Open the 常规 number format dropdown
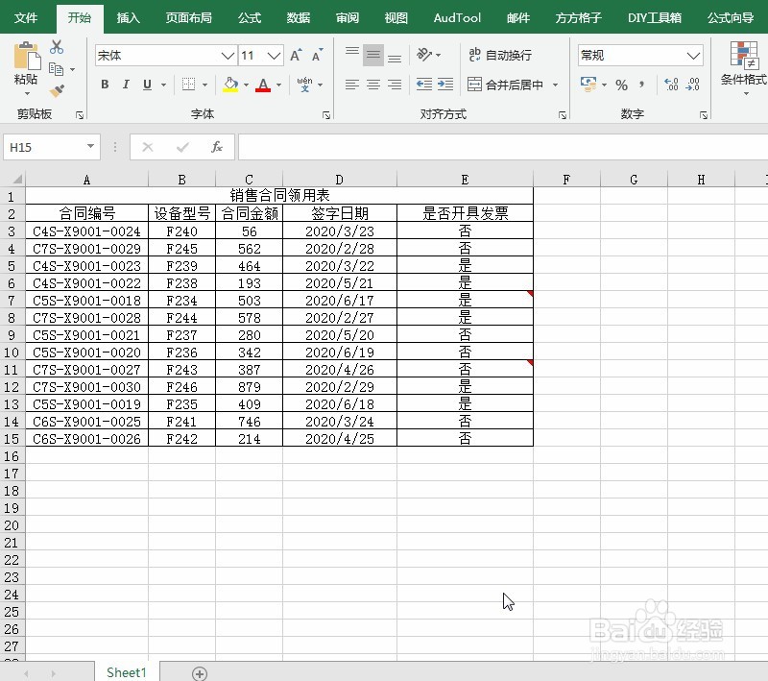The image size is (768, 681). pos(693,56)
